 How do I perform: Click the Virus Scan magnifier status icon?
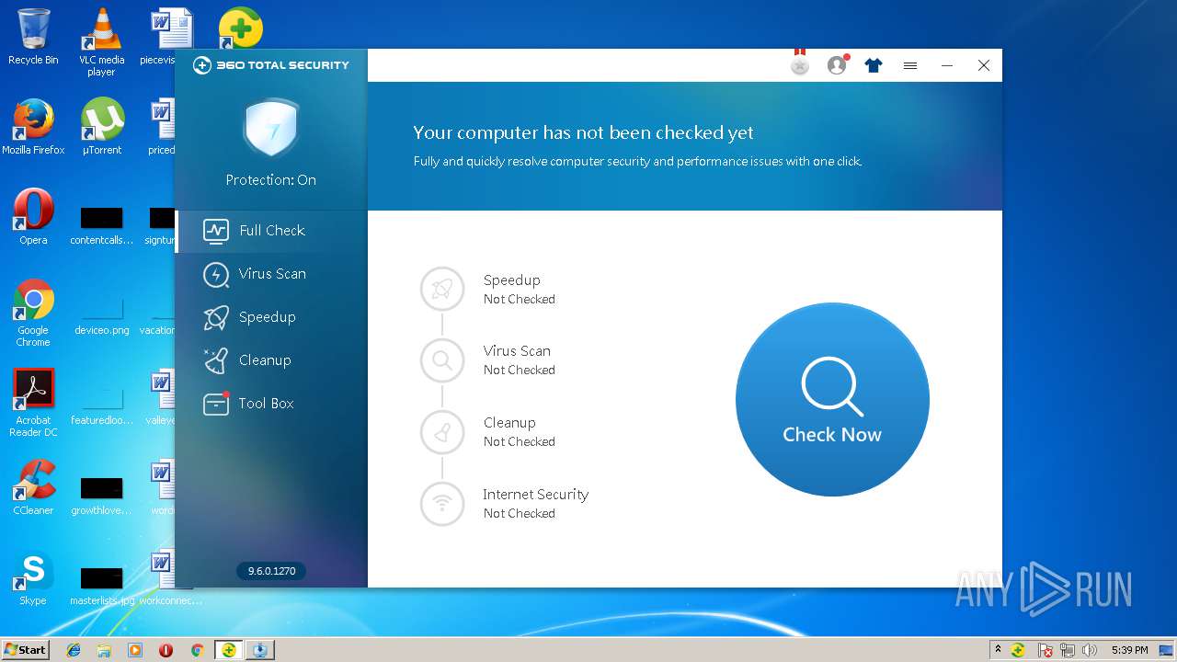[x=442, y=360]
